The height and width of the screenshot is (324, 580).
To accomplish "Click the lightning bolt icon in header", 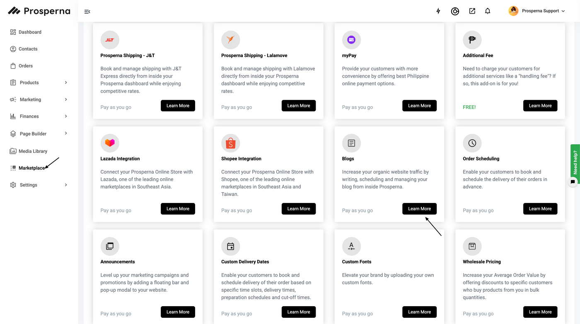I will (438, 11).
